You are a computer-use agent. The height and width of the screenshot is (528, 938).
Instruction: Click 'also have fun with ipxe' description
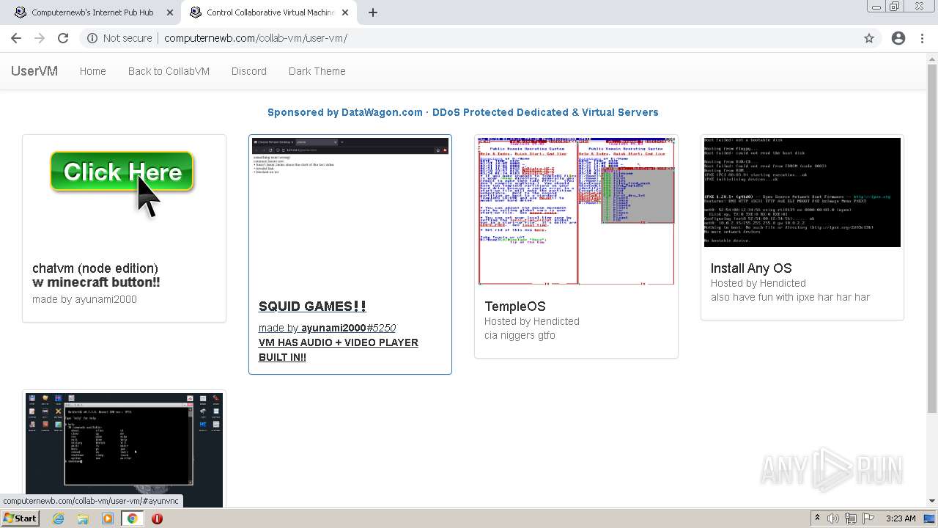pos(790,297)
